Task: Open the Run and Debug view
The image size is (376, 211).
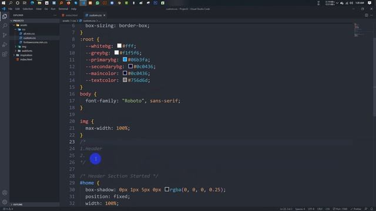Action: pos(5,45)
